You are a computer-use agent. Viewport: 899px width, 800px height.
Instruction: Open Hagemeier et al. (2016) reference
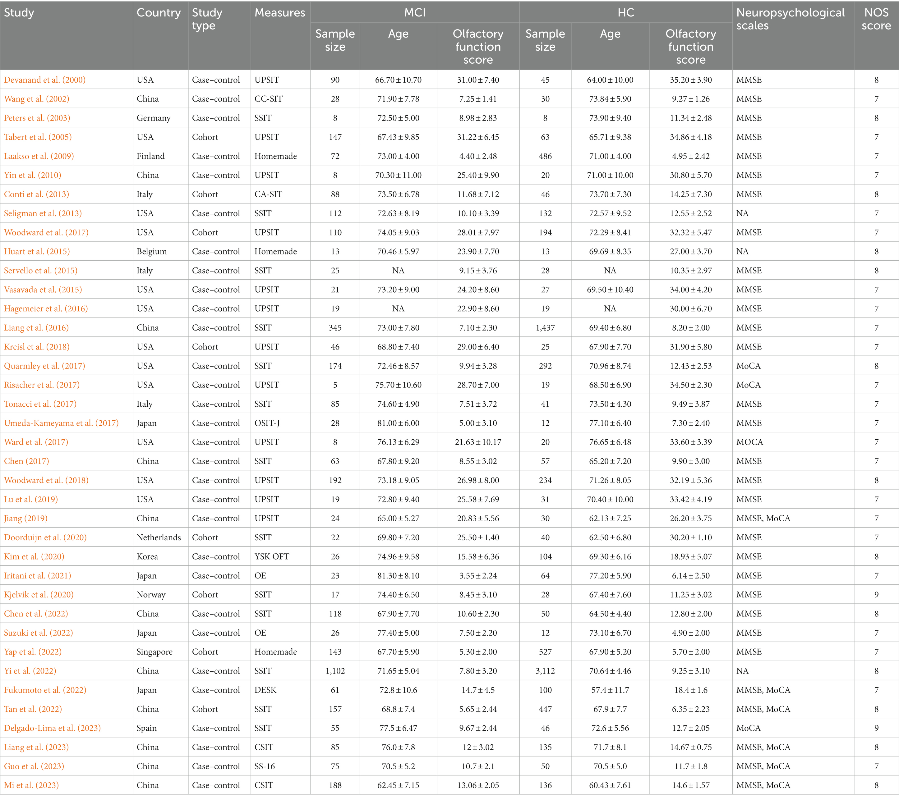(x=46, y=309)
